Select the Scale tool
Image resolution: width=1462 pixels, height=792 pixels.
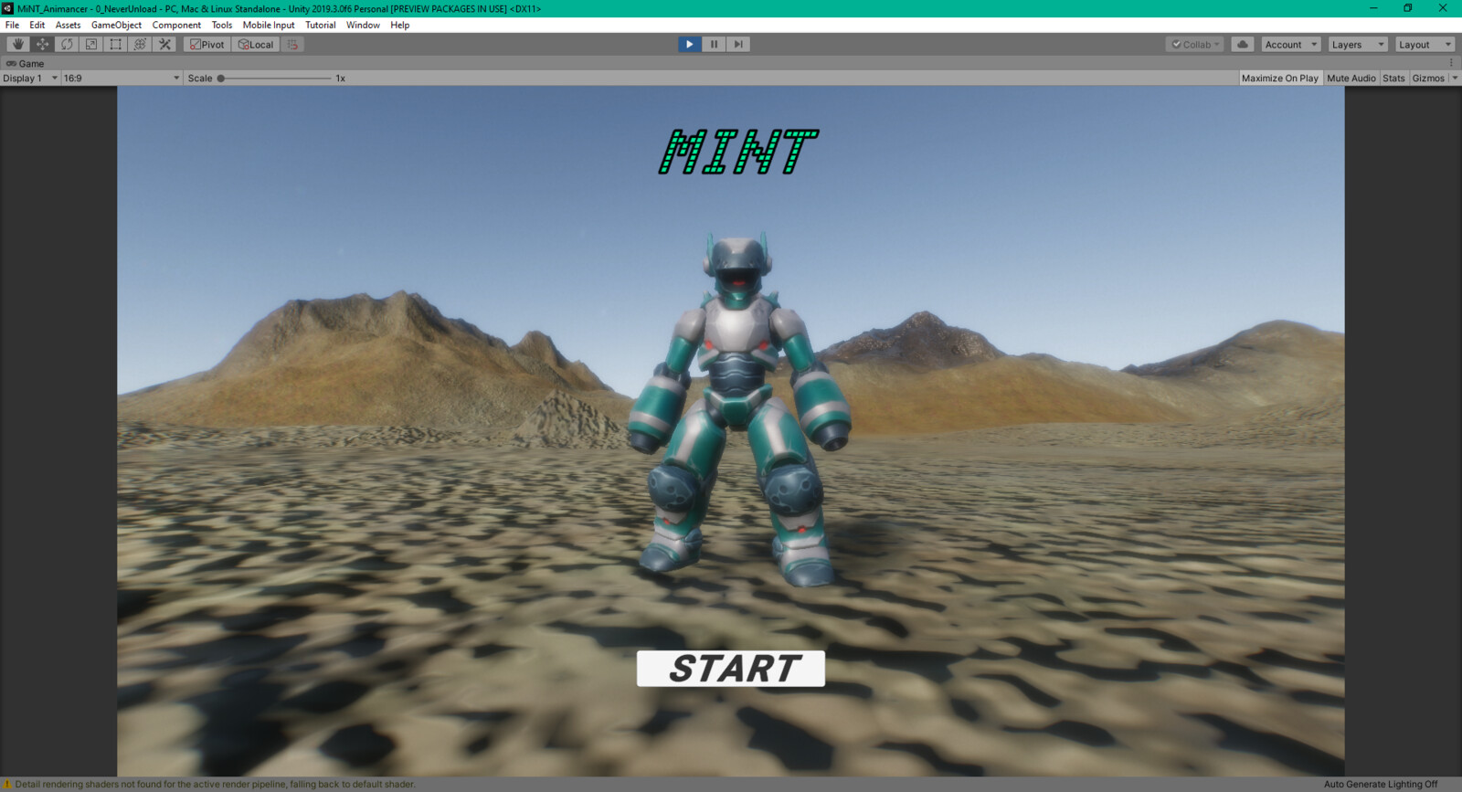[x=91, y=44]
